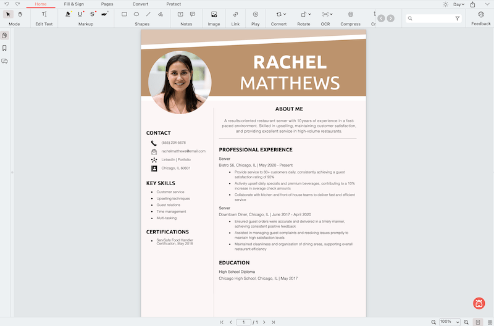Click the page number input box
The width and height of the screenshot is (494, 326).
[x=243, y=322]
